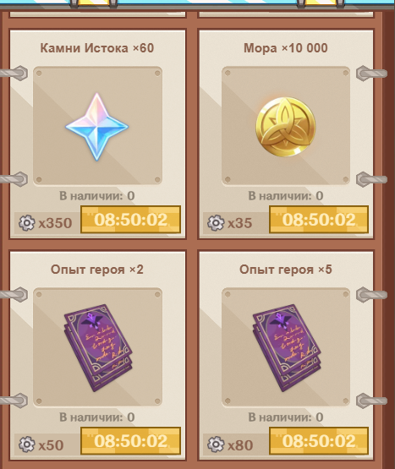Click the timer button under Опыт героя ×5
Screen dimensions: 395x469
319,441
